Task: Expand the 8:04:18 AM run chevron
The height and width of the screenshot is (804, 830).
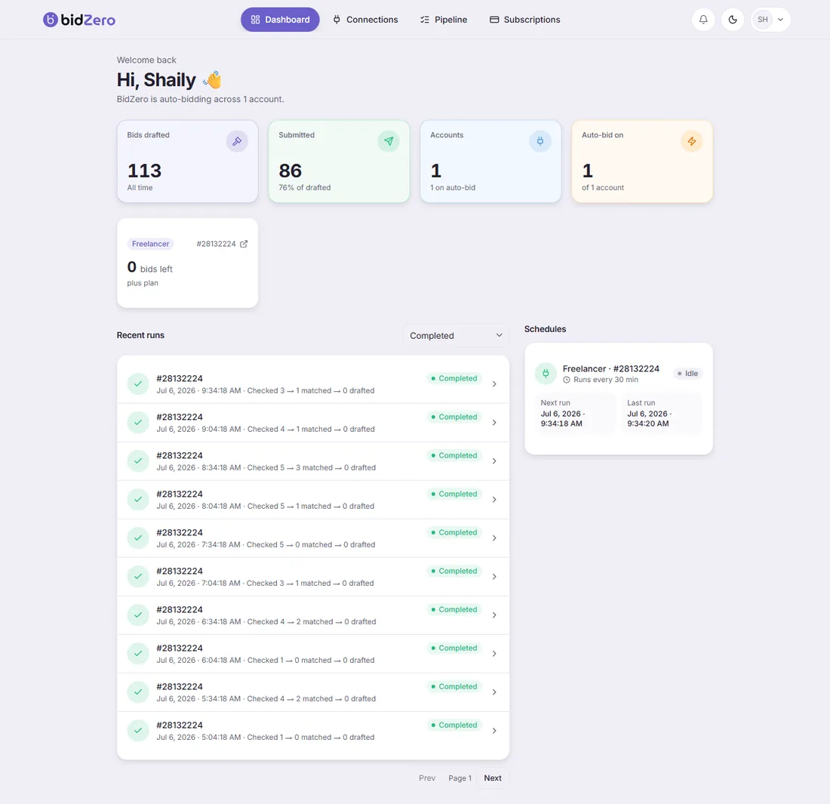Action: [494, 500]
